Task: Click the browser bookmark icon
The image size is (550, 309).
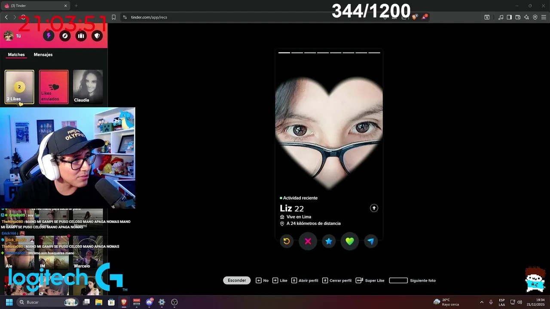Action: (x=113, y=17)
